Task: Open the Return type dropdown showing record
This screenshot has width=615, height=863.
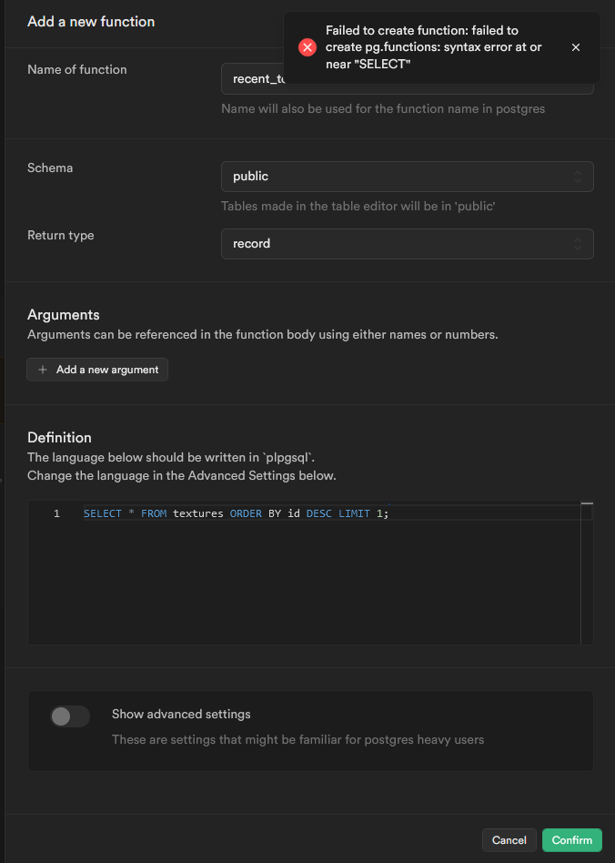Action: [407, 244]
